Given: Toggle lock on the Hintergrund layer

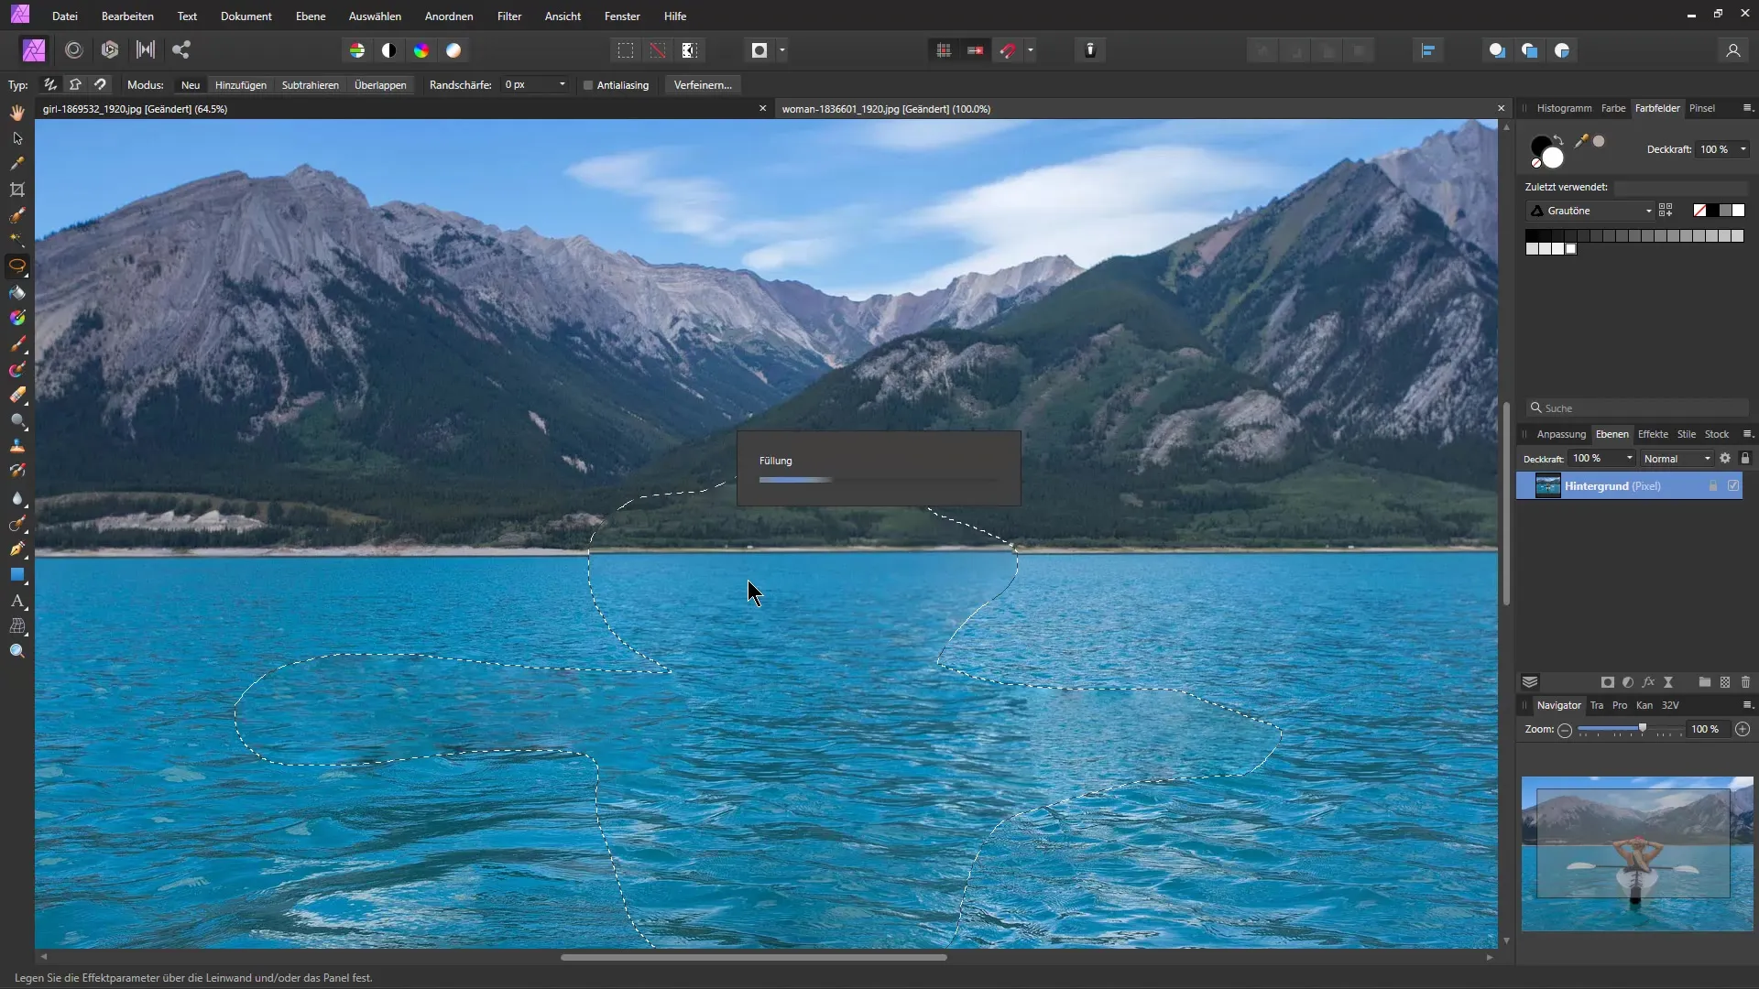Looking at the screenshot, I should [x=1712, y=486].
